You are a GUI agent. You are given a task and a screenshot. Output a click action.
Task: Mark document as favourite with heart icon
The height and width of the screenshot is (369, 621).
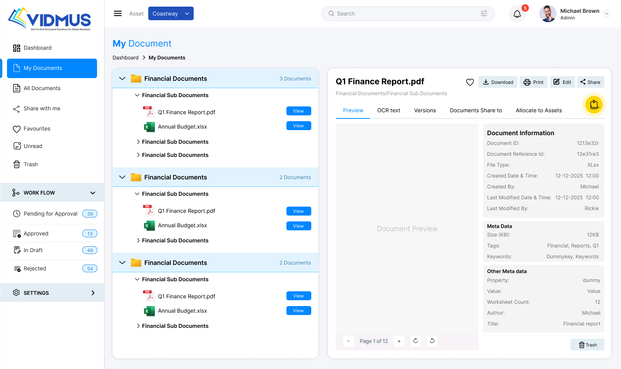[470, 82]
